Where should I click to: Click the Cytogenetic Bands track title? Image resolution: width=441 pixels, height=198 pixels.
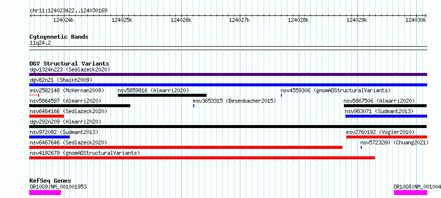[x=59, y=37]
